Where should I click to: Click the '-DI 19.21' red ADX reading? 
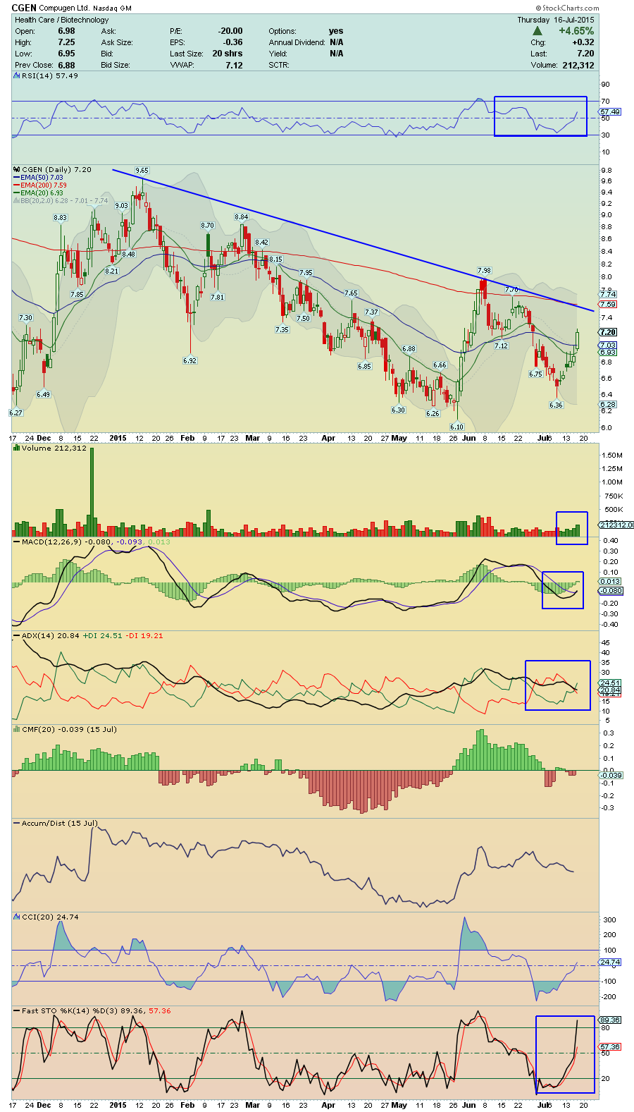click(x=144, y=635)
